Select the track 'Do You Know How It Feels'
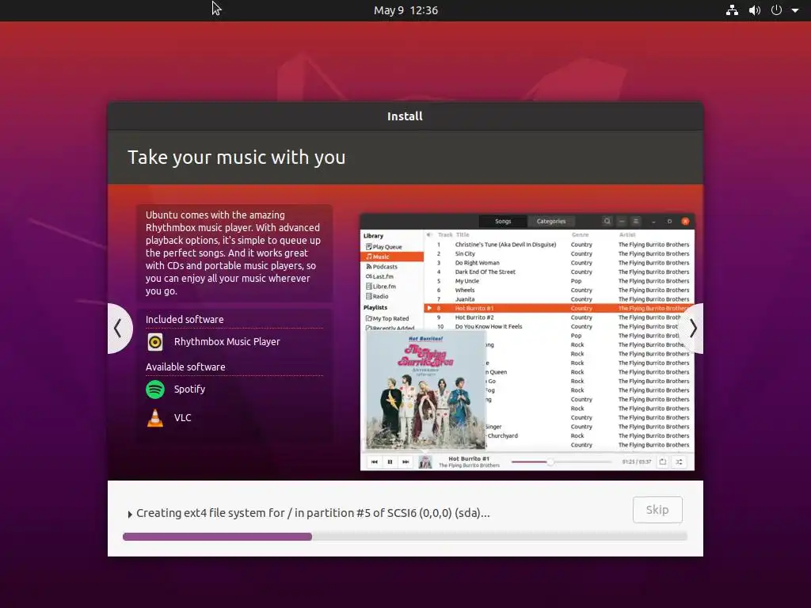 pos(558,327)
